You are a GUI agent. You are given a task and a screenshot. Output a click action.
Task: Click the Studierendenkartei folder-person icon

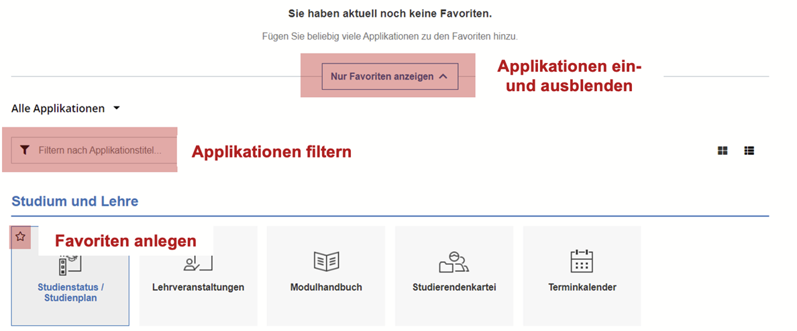tap(454, 261)
